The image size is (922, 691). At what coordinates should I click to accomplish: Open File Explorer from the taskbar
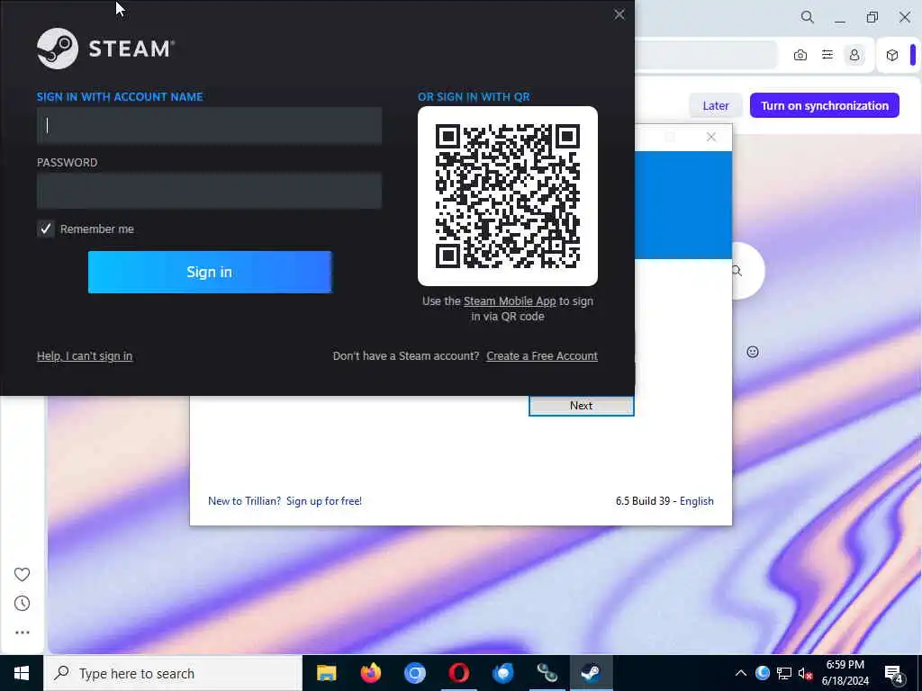[326, 673]
